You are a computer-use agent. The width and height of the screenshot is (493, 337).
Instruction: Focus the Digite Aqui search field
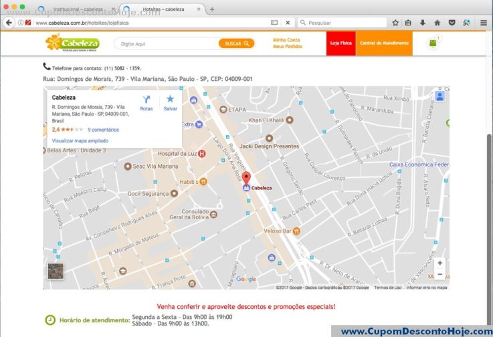167,43
